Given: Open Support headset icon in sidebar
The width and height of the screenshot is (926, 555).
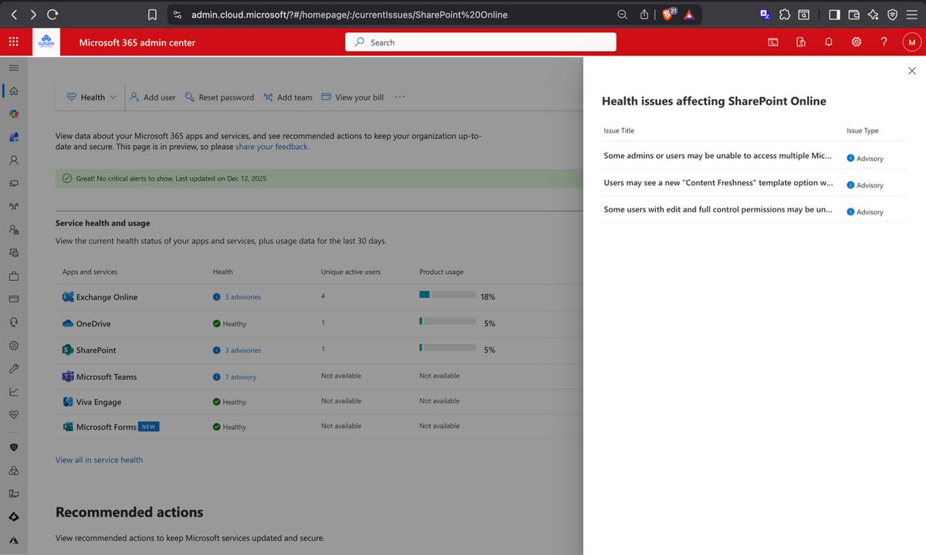Looking at the screenshot, I should tap(14, 322).
